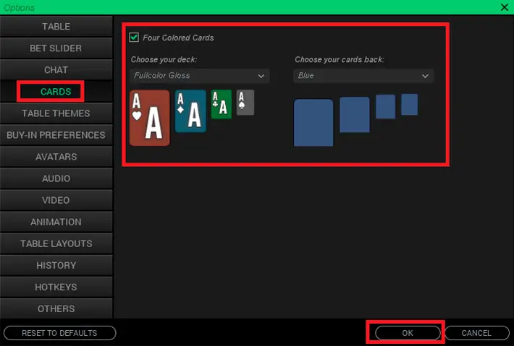Click the red ace of hearts preview

(149, 118)
